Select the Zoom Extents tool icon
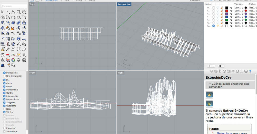257x134 pixels. coord(18,49)
